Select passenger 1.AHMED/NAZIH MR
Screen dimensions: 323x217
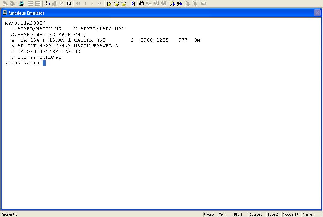(36, 29)
